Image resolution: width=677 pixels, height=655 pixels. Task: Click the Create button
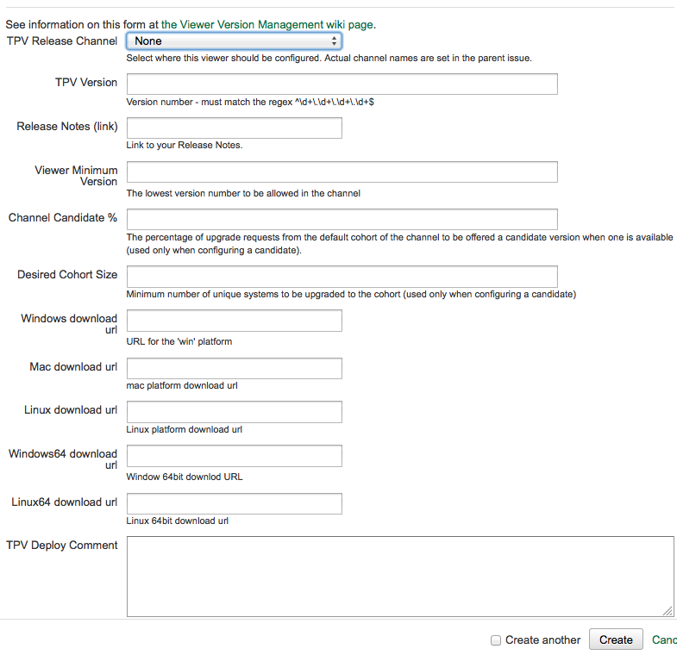coord(616,639)
